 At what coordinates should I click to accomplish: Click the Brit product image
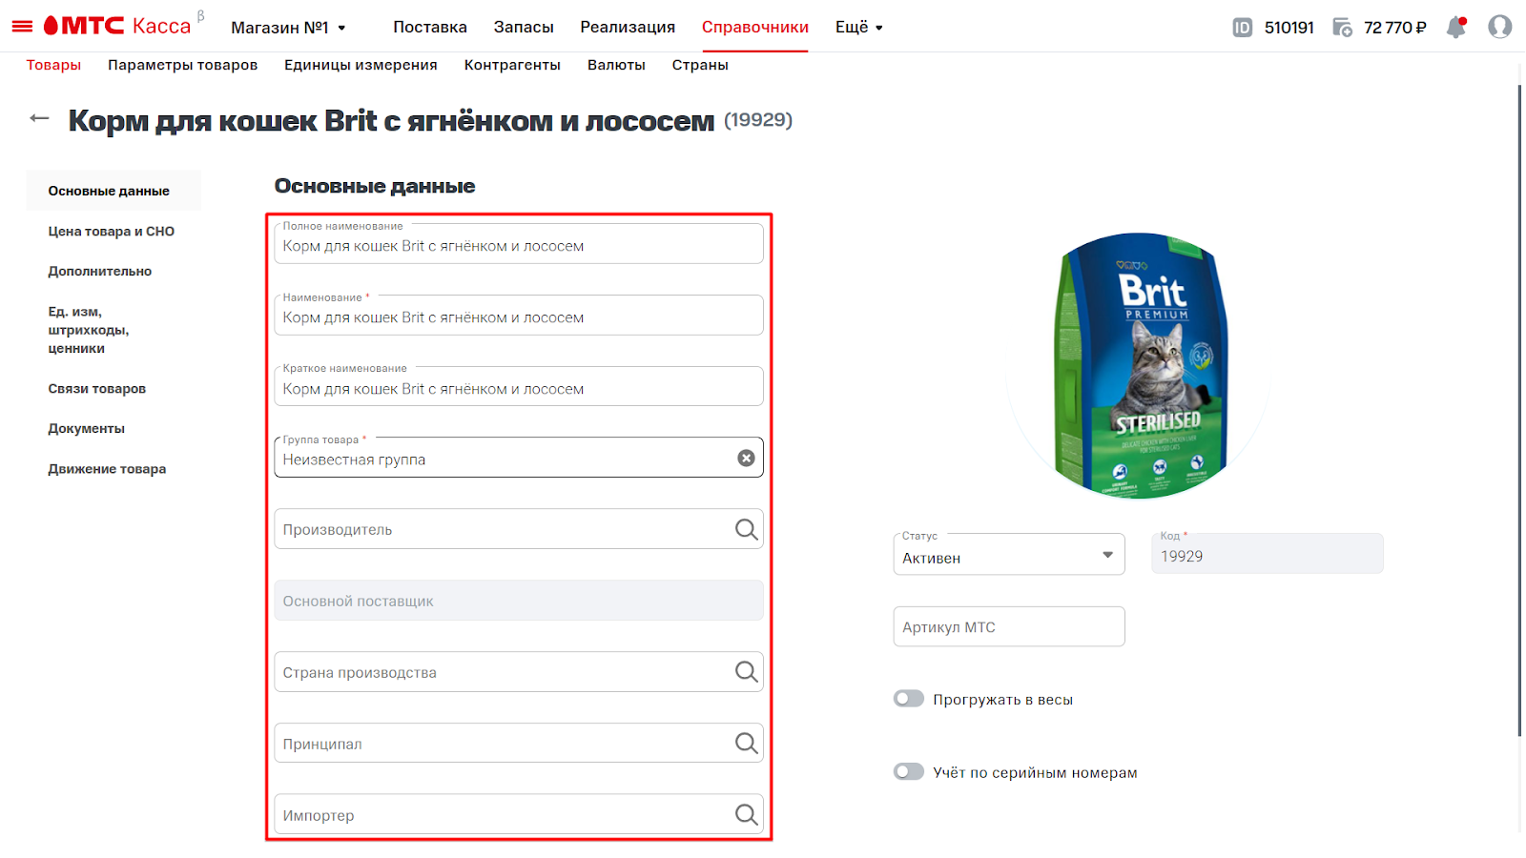coord(1140,366)
